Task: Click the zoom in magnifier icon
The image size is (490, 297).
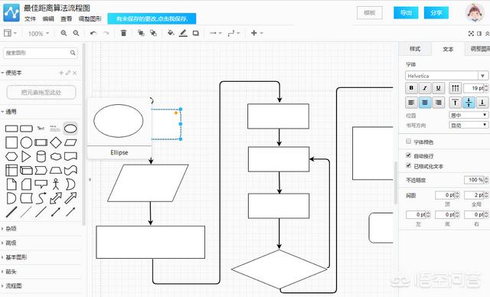Action: pos(64,33)
